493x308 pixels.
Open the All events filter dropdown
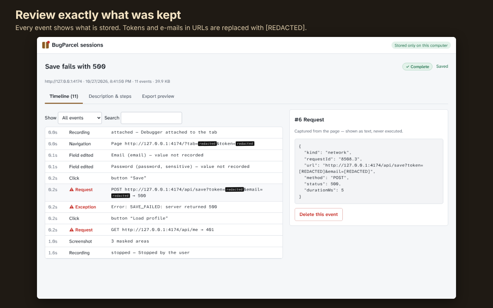(x=80, y=118)
